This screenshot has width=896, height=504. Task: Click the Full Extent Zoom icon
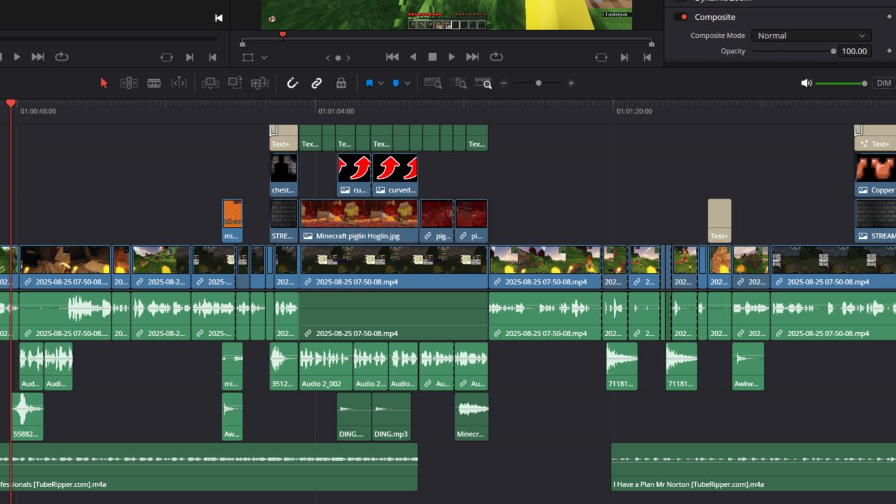pos(433,83)
